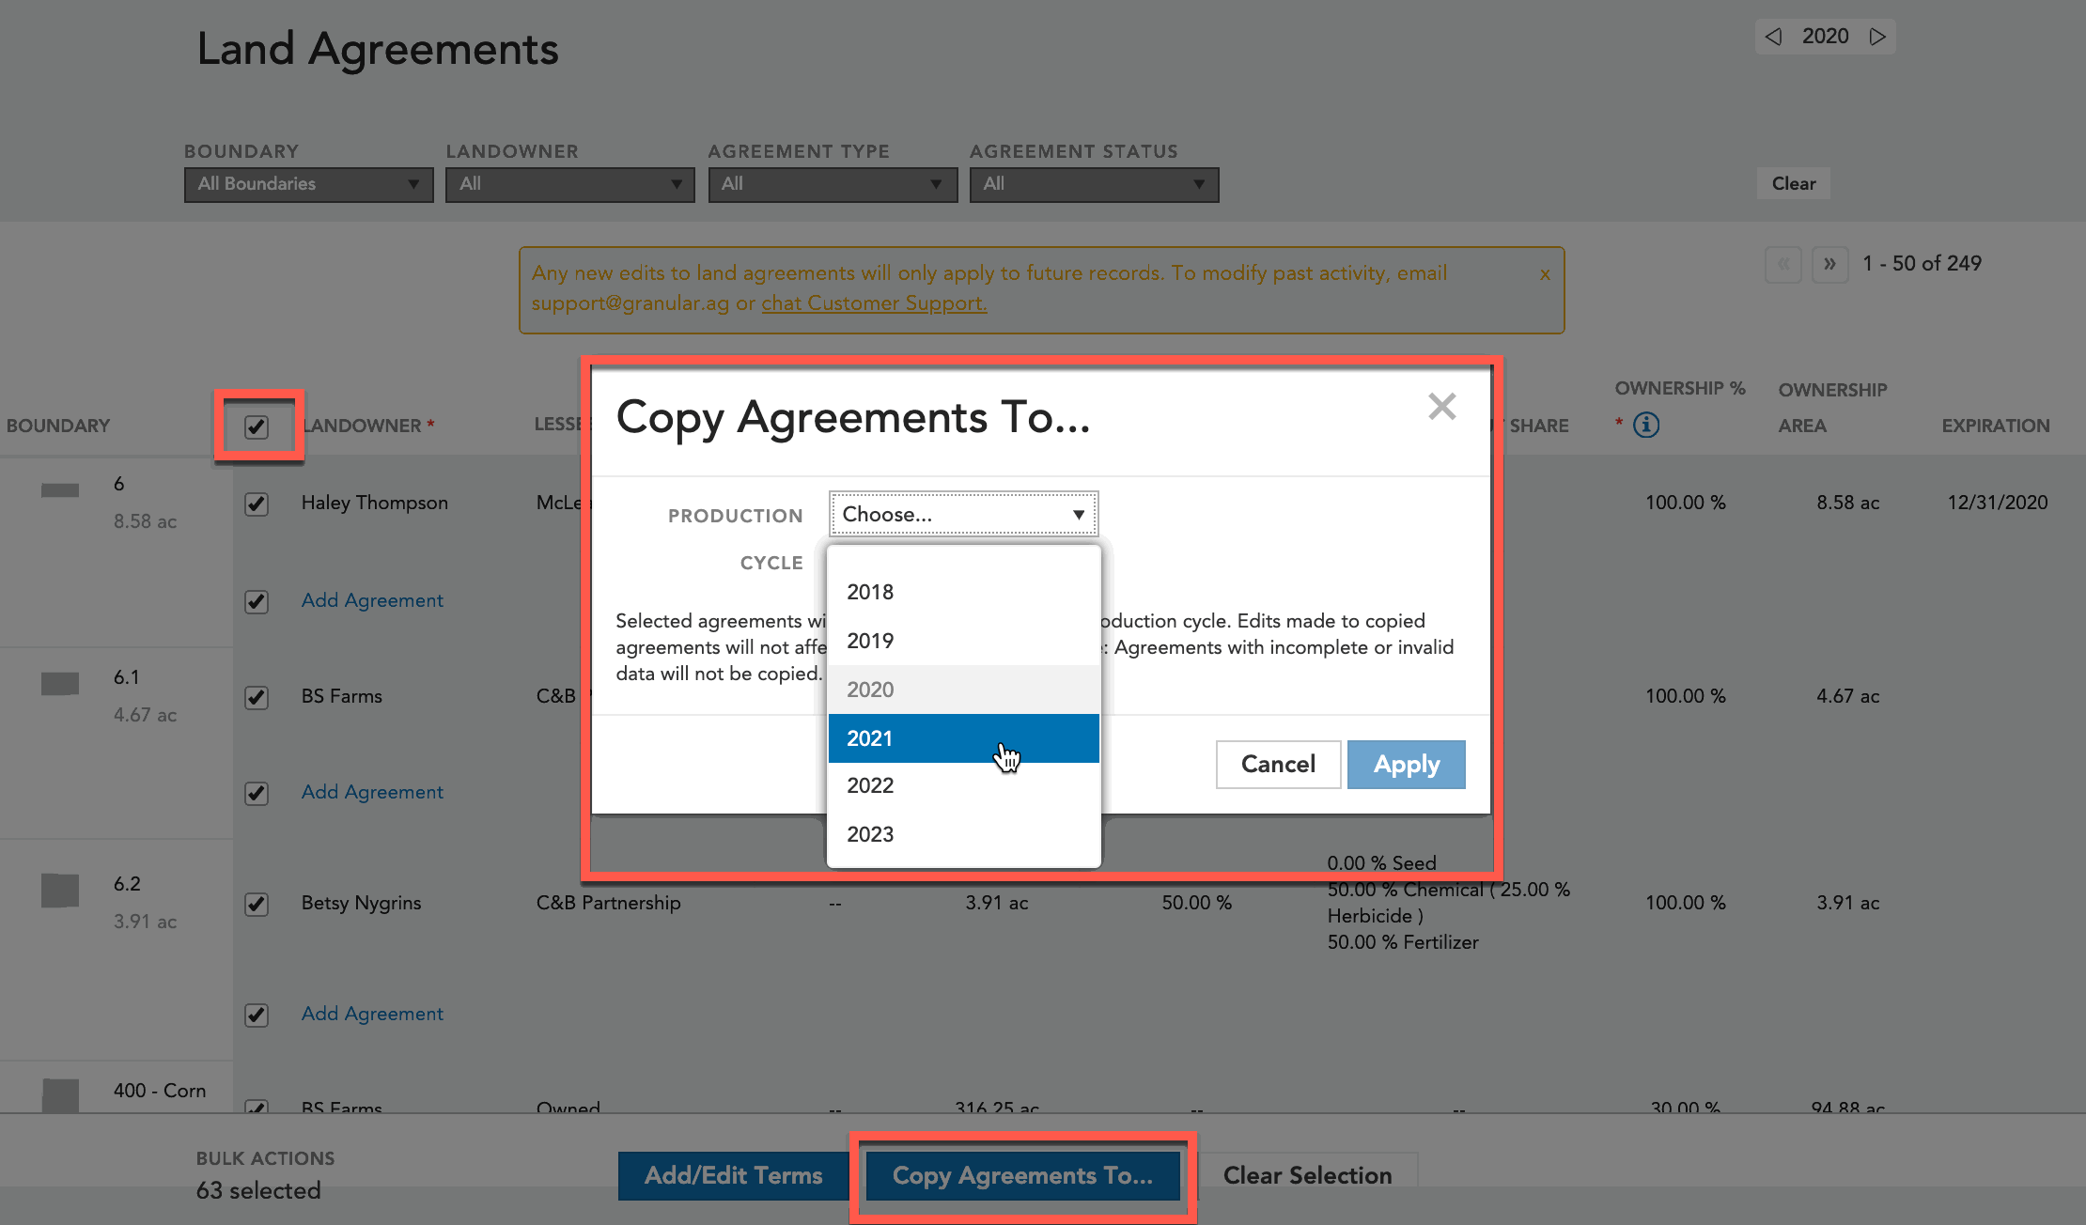Expand the Agreement Type filter dropdown

(x=824, y=184)
